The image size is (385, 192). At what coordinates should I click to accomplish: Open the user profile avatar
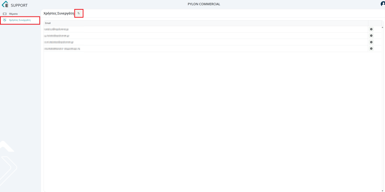coord(383,4)
